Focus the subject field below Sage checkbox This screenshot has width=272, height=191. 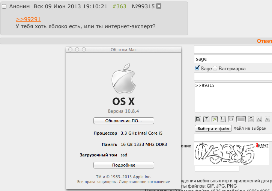pos(233,77)
